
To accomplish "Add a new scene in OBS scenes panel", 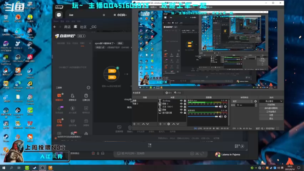I will [134, 124].
